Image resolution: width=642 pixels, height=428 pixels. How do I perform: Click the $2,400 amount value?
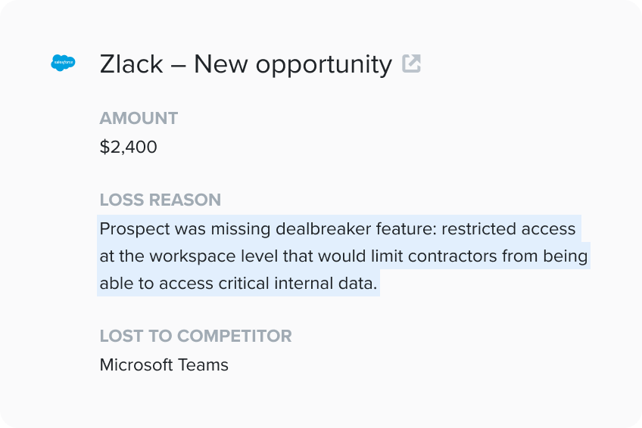tap(128, 147)
